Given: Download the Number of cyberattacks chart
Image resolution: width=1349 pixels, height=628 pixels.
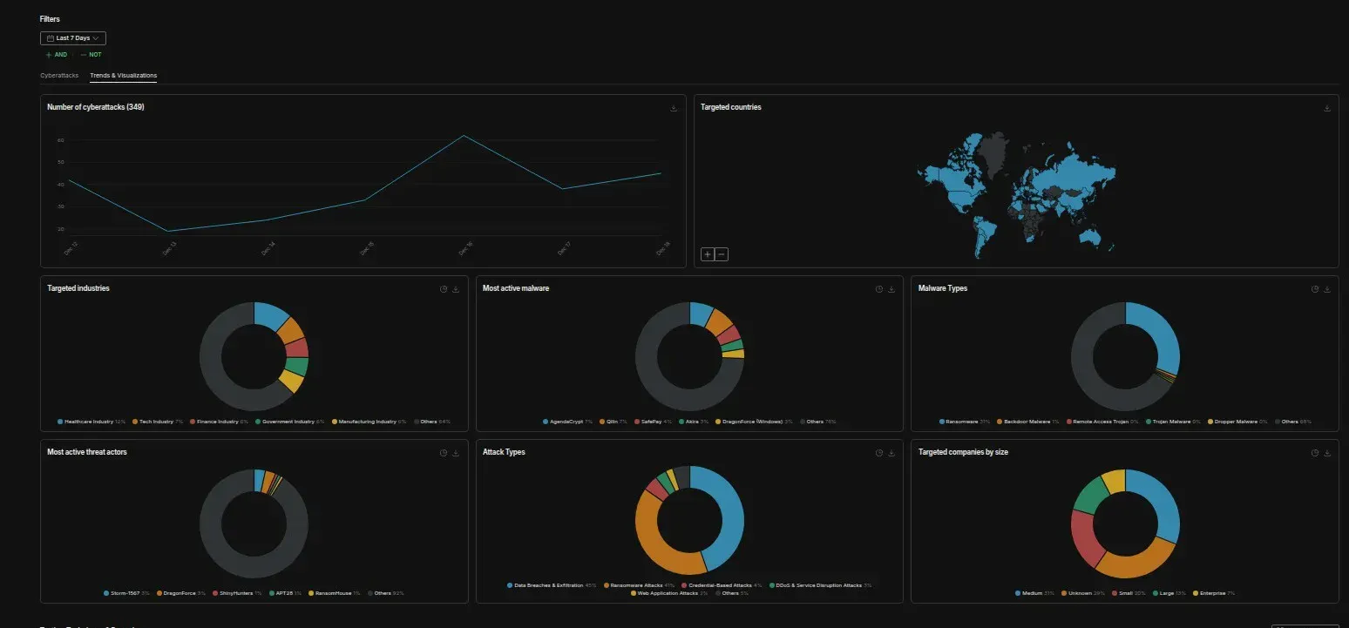Looking at the screenshot, I should pyautogui.click(x=673, y=107).
